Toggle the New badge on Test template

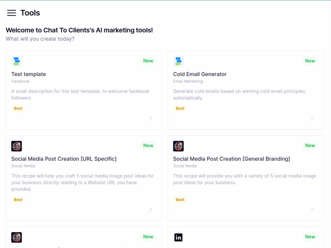click(x=148, y=61)
